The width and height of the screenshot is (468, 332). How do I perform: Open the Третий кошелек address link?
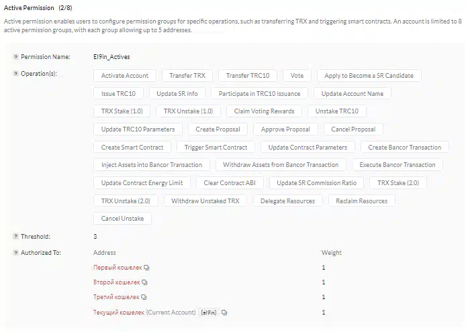(x=116, y=297)
